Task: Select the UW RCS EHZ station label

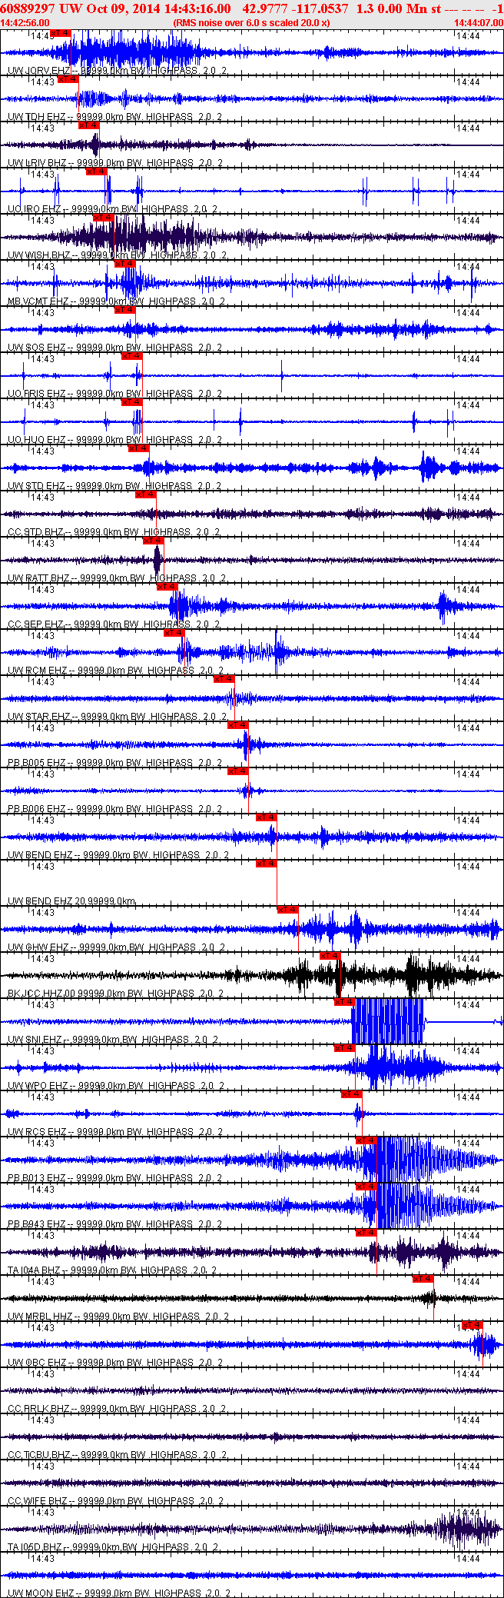Action: (115, 1132)
